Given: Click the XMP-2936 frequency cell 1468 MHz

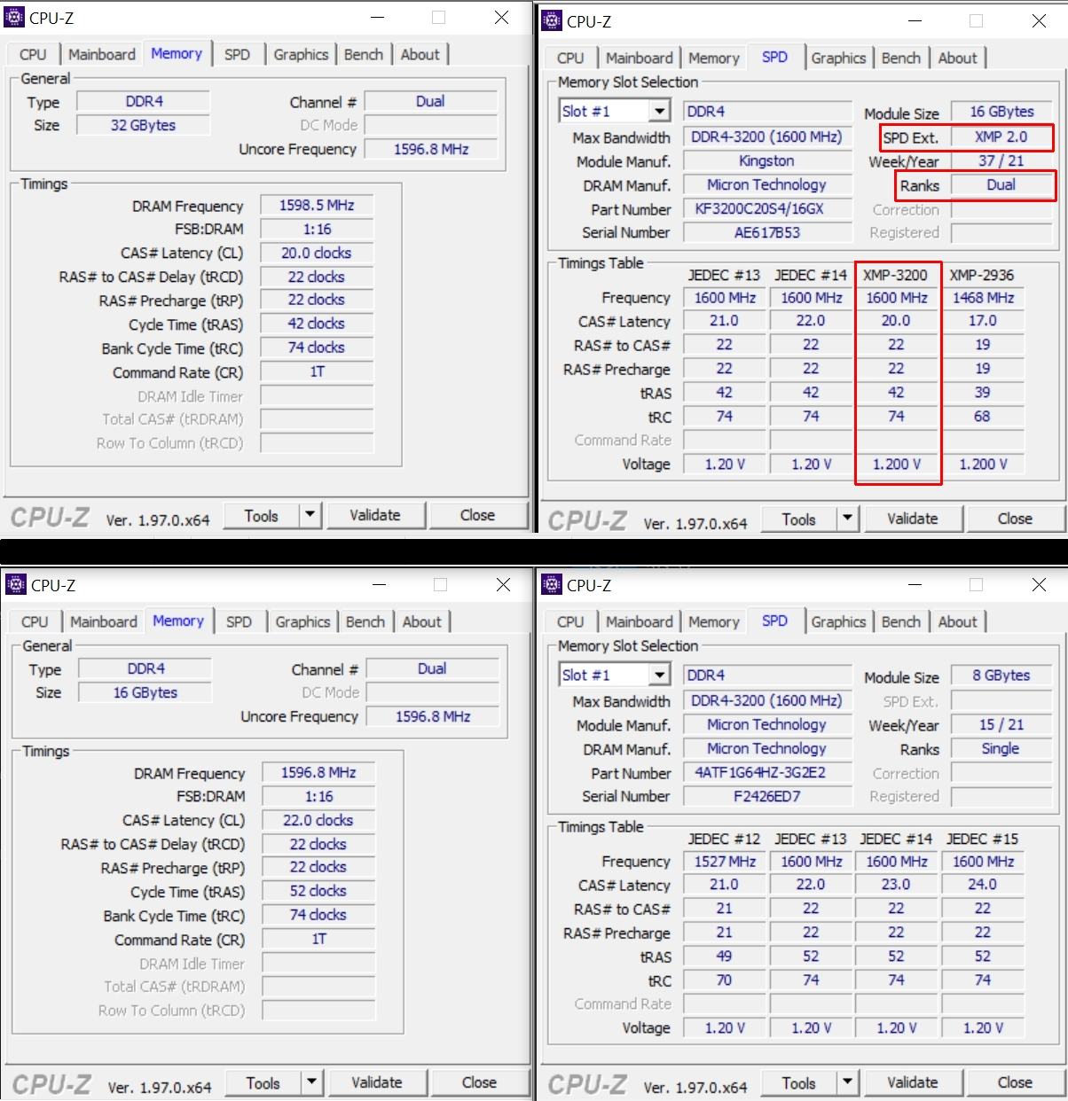Looking at the screenshot, I should (x=983, y=298).
